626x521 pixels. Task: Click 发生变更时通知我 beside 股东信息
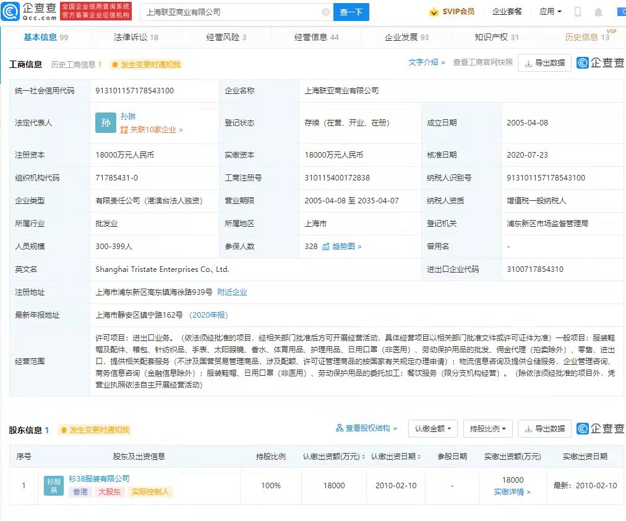(95, 430)
